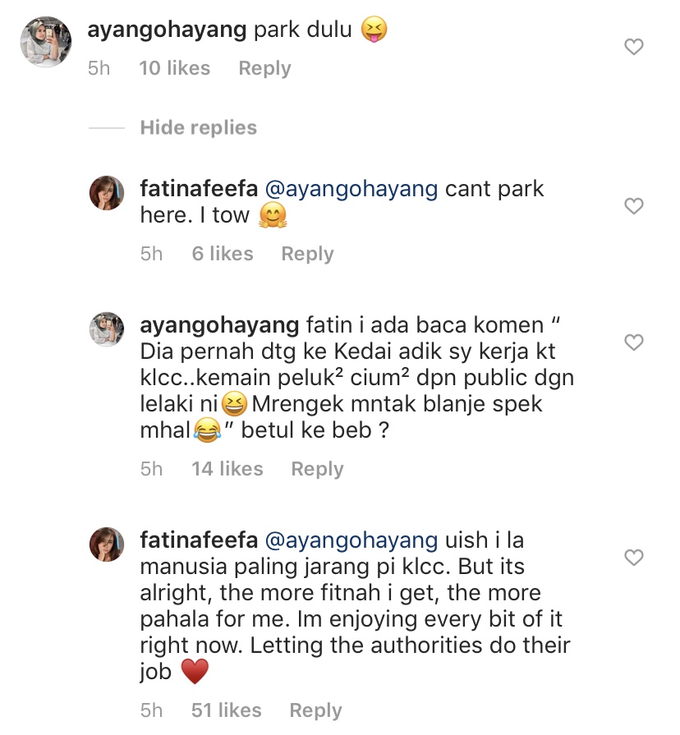Open fatinafeefa's avatar beside tow reply
Image resolution: width=680 pixels, height=735 pixels.
coord(106,194)
